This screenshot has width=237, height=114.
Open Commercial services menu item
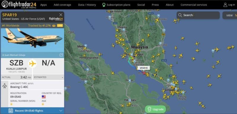point(194,5)
